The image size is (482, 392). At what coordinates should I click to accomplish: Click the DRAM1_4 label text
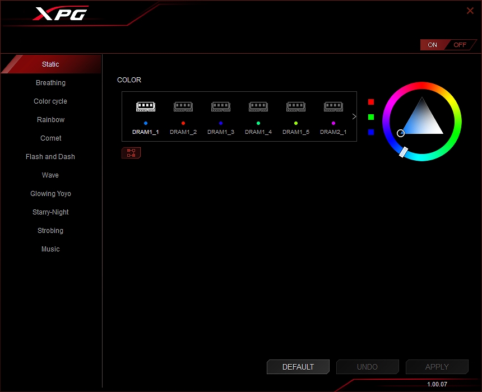pos(258,132)
